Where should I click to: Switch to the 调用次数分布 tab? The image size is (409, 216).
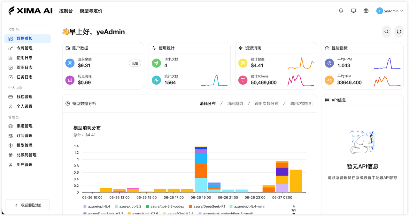click(266, 104)
